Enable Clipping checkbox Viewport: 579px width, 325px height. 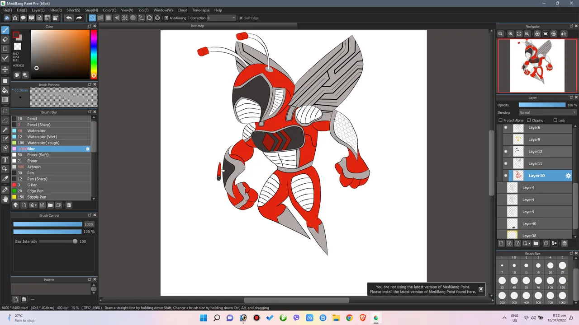pyautogui.click(x=529, y=121)
